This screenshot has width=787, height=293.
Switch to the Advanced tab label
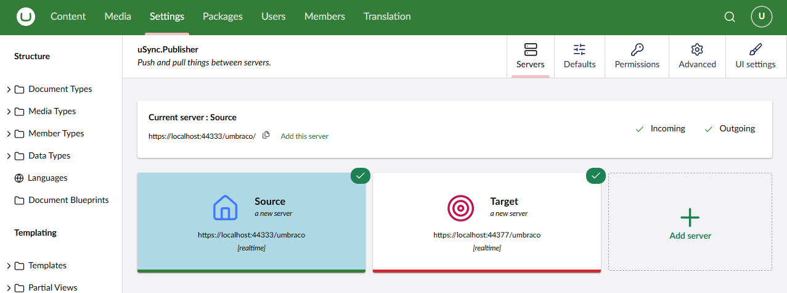[698, 64]
